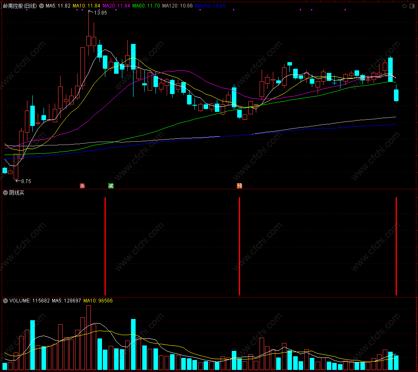Click the red 涨 event marker
418x372 pixels.
pyautogui.click(x=83, y=186)
